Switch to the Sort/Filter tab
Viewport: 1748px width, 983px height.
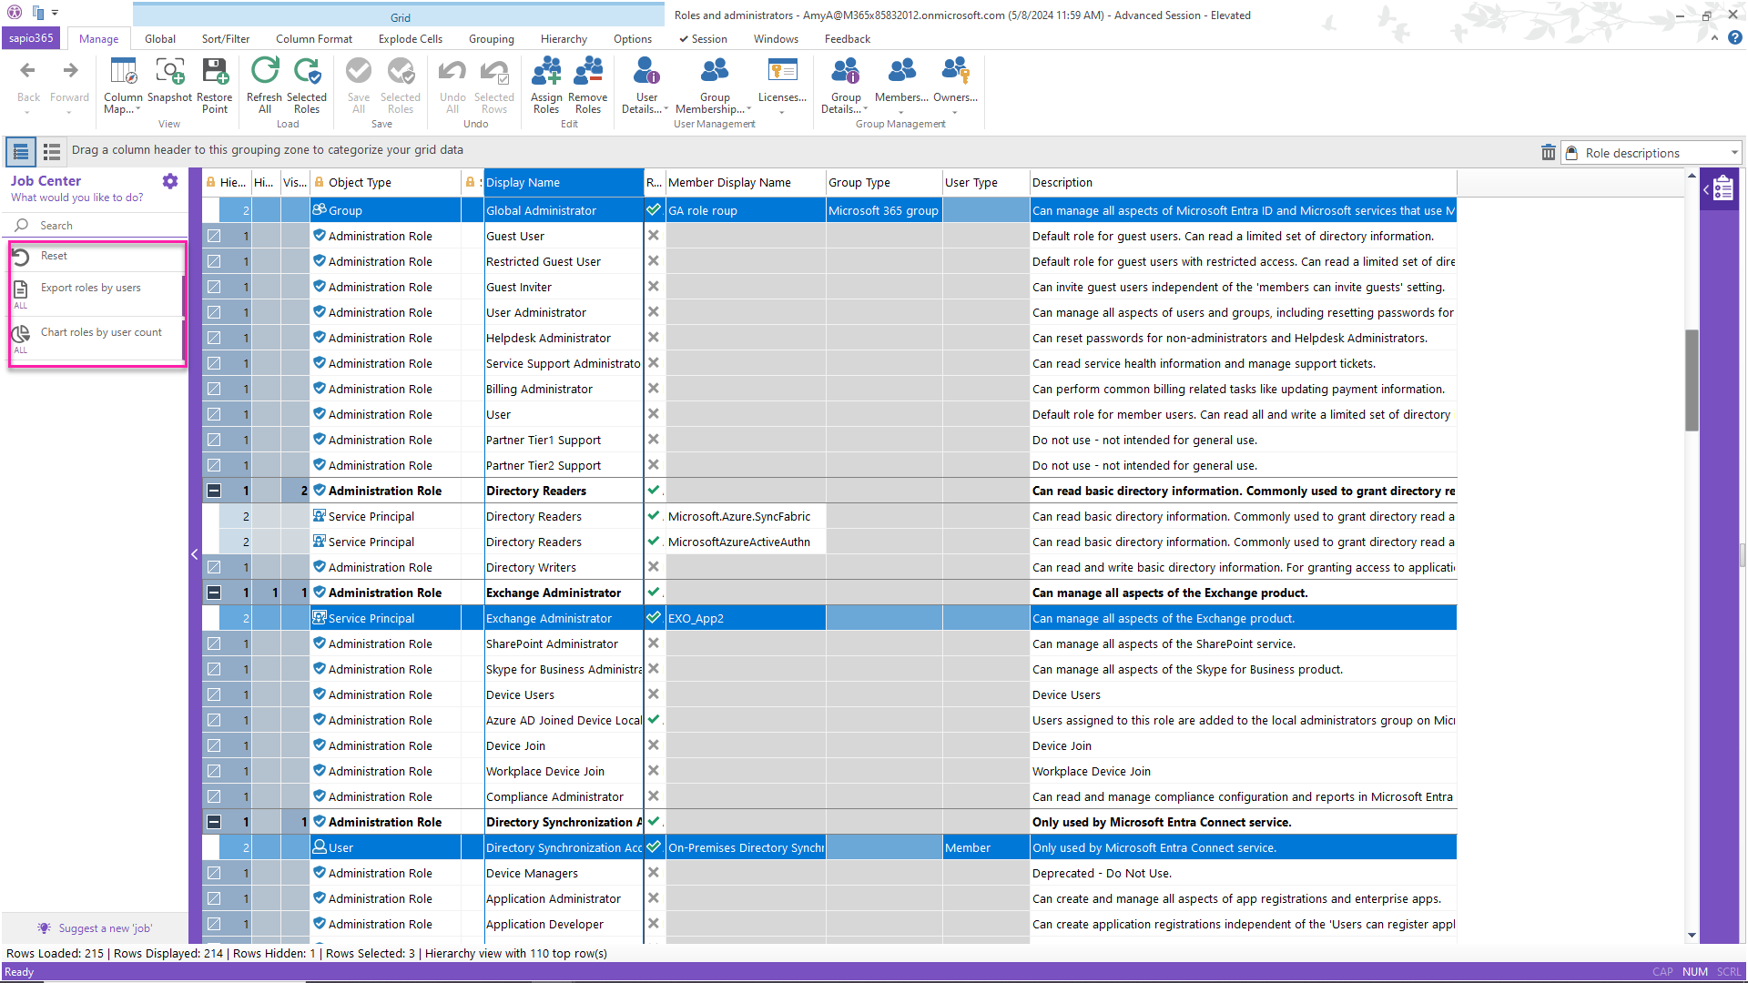pyautogui.click(x=226, y=39)
